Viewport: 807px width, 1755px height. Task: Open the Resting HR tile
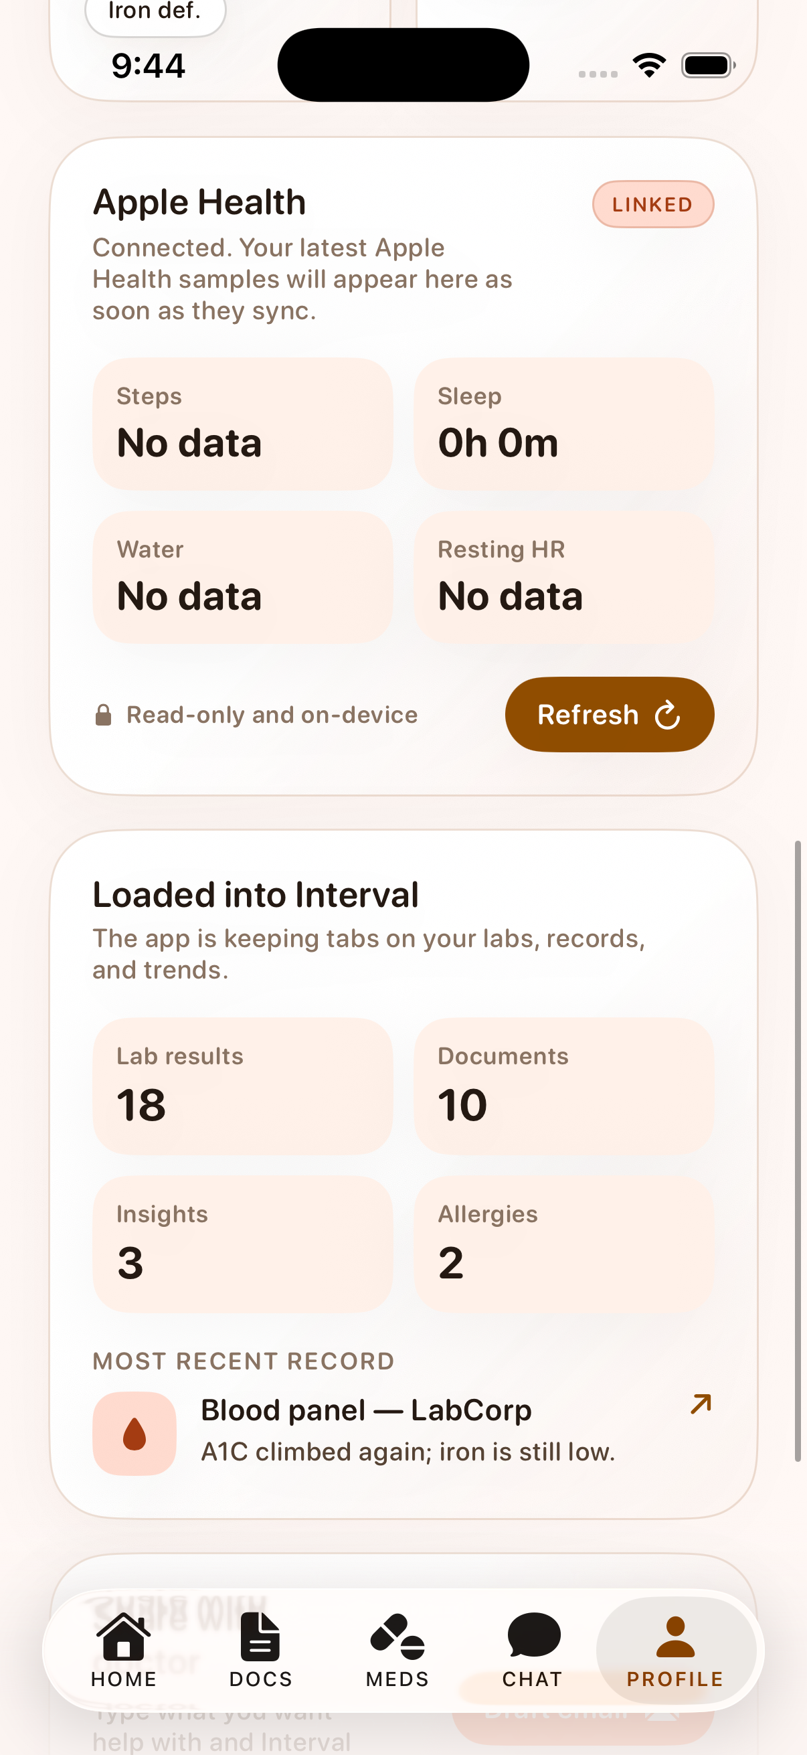click(x=564, y=577)
